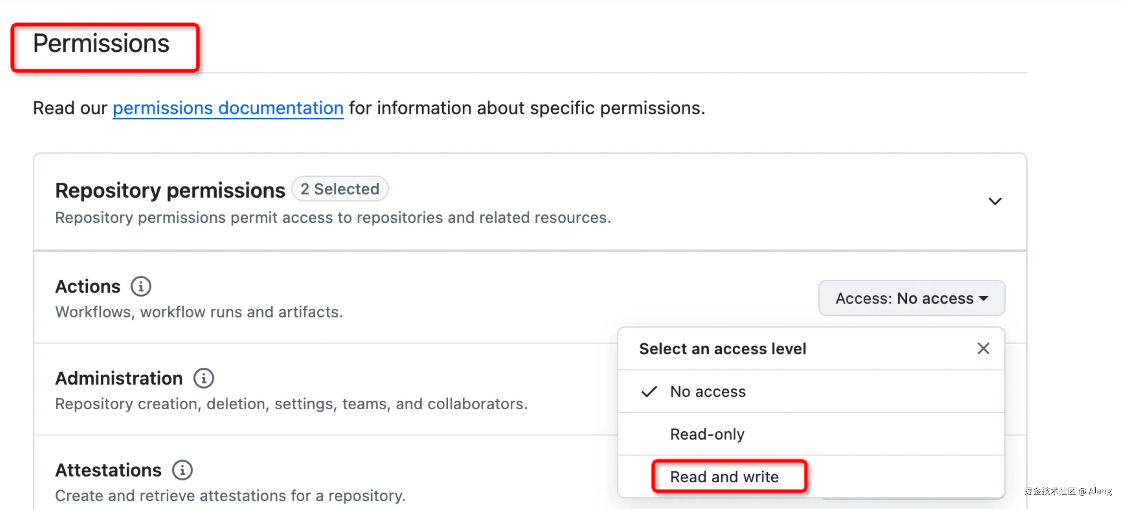Click the Permissions page heading
Image resolution: width=1124 pixels, height=509 pixels.
coord(101,43)
